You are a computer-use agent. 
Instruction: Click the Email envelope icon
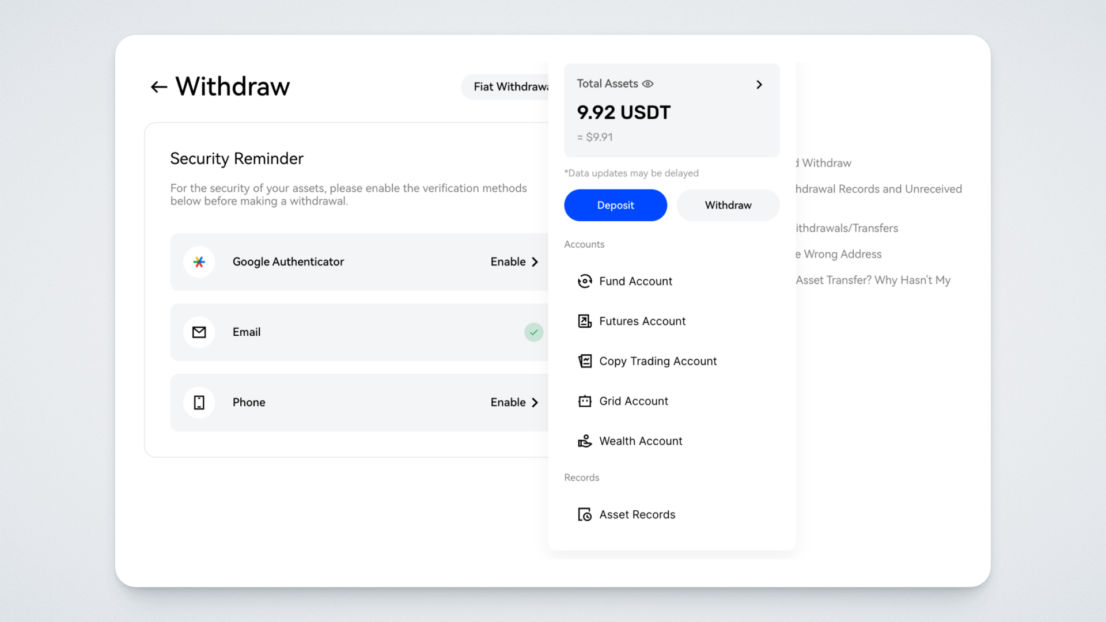199,332
